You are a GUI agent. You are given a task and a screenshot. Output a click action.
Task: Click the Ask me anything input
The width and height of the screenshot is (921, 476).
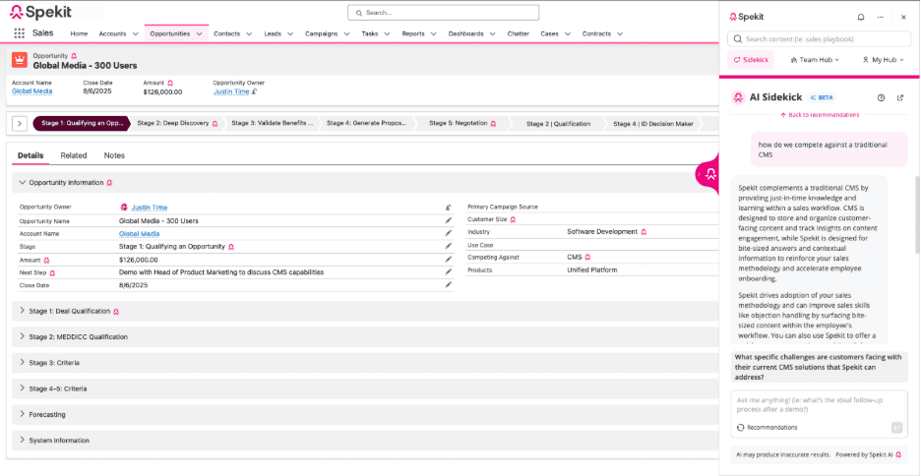click(x=820, y=404)
